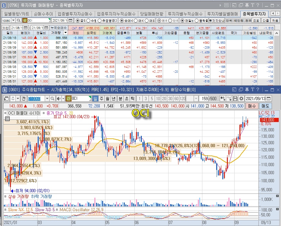
Task: Switch to 순매수추이 tab
Action: (x=44, y=14)
